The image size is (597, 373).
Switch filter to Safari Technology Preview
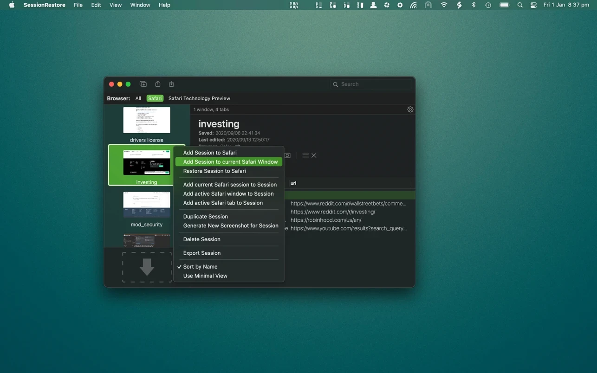(x=199, y=98)
